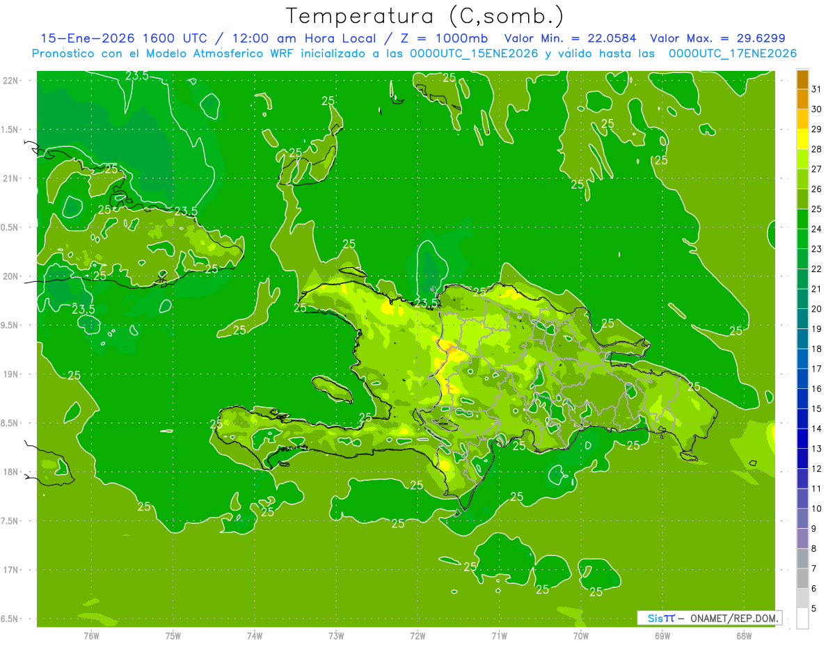Pick the green swatch between 25 and 26
835x645 pixels.
[802, 199]
